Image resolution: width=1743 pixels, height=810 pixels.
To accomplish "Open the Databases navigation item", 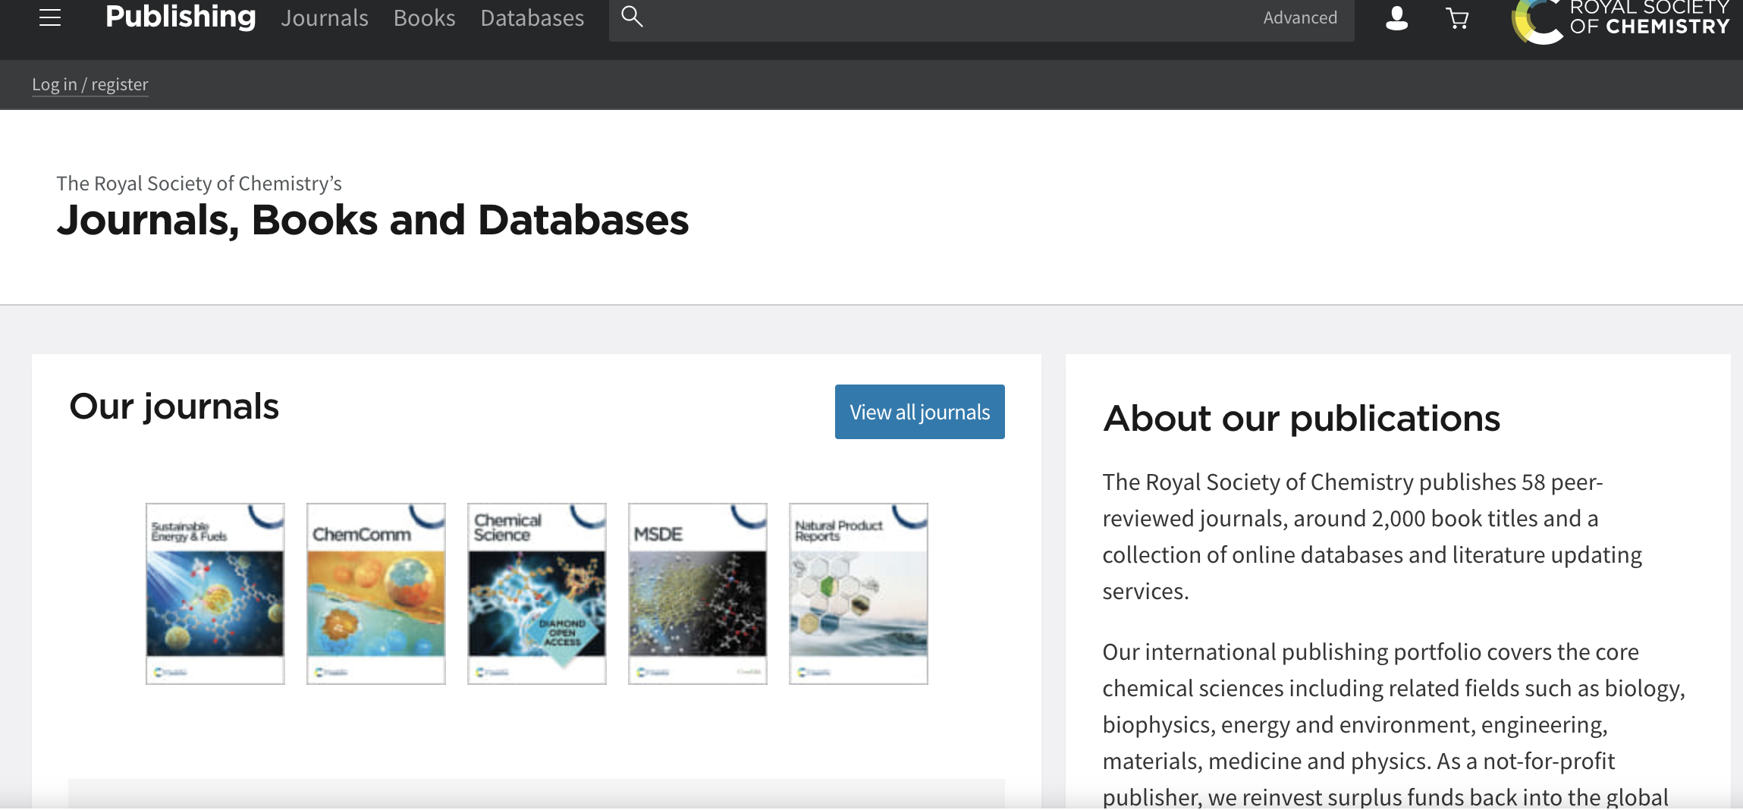I will [532, 17].
